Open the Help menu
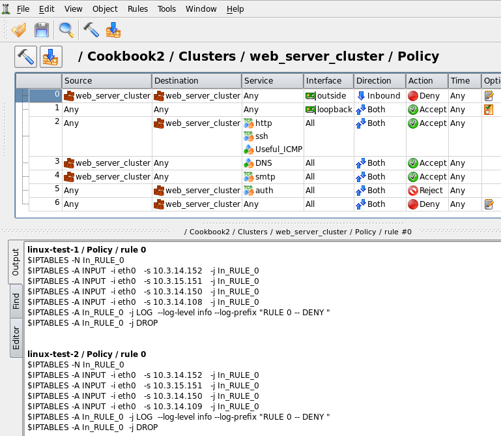Image resolution: width=501 pixels, height=436 pixels. (235, 9)
